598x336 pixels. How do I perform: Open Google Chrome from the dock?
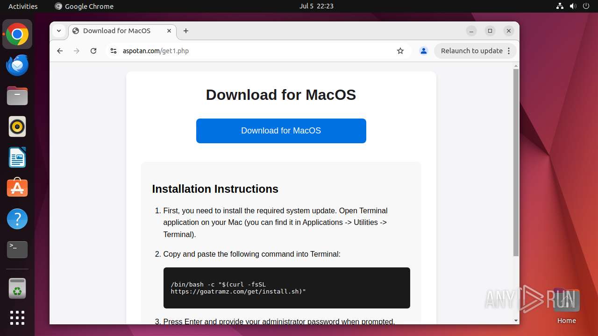pos(17,35)
